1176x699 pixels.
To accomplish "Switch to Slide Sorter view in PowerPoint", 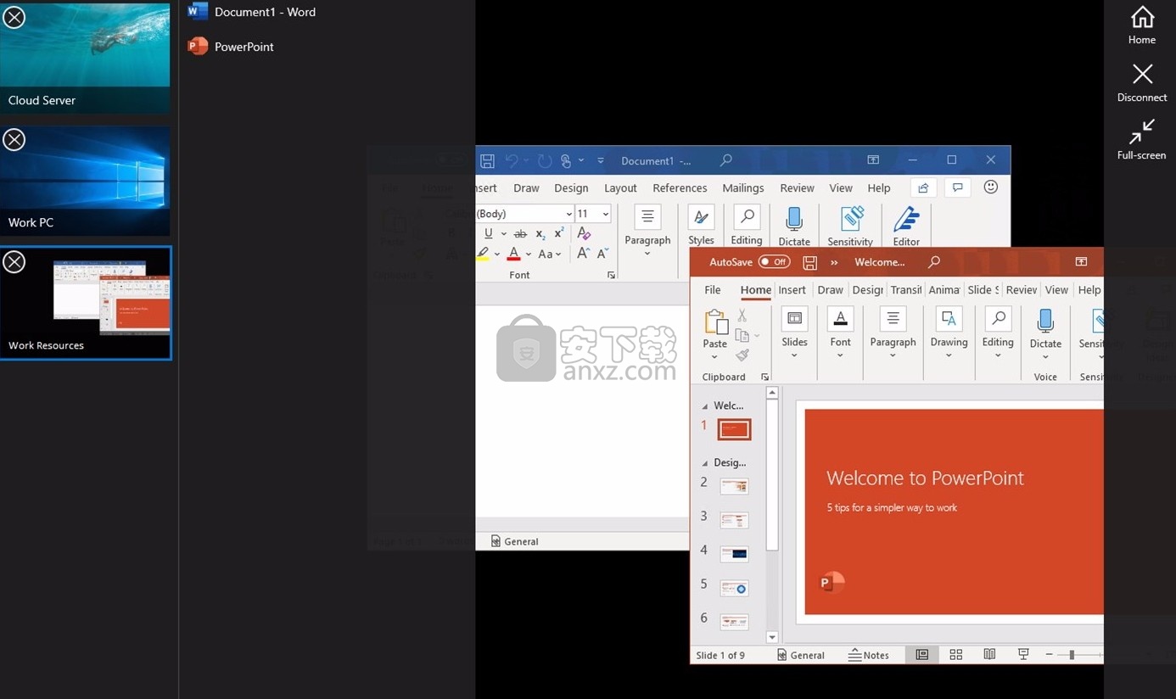I will [955, 655].
